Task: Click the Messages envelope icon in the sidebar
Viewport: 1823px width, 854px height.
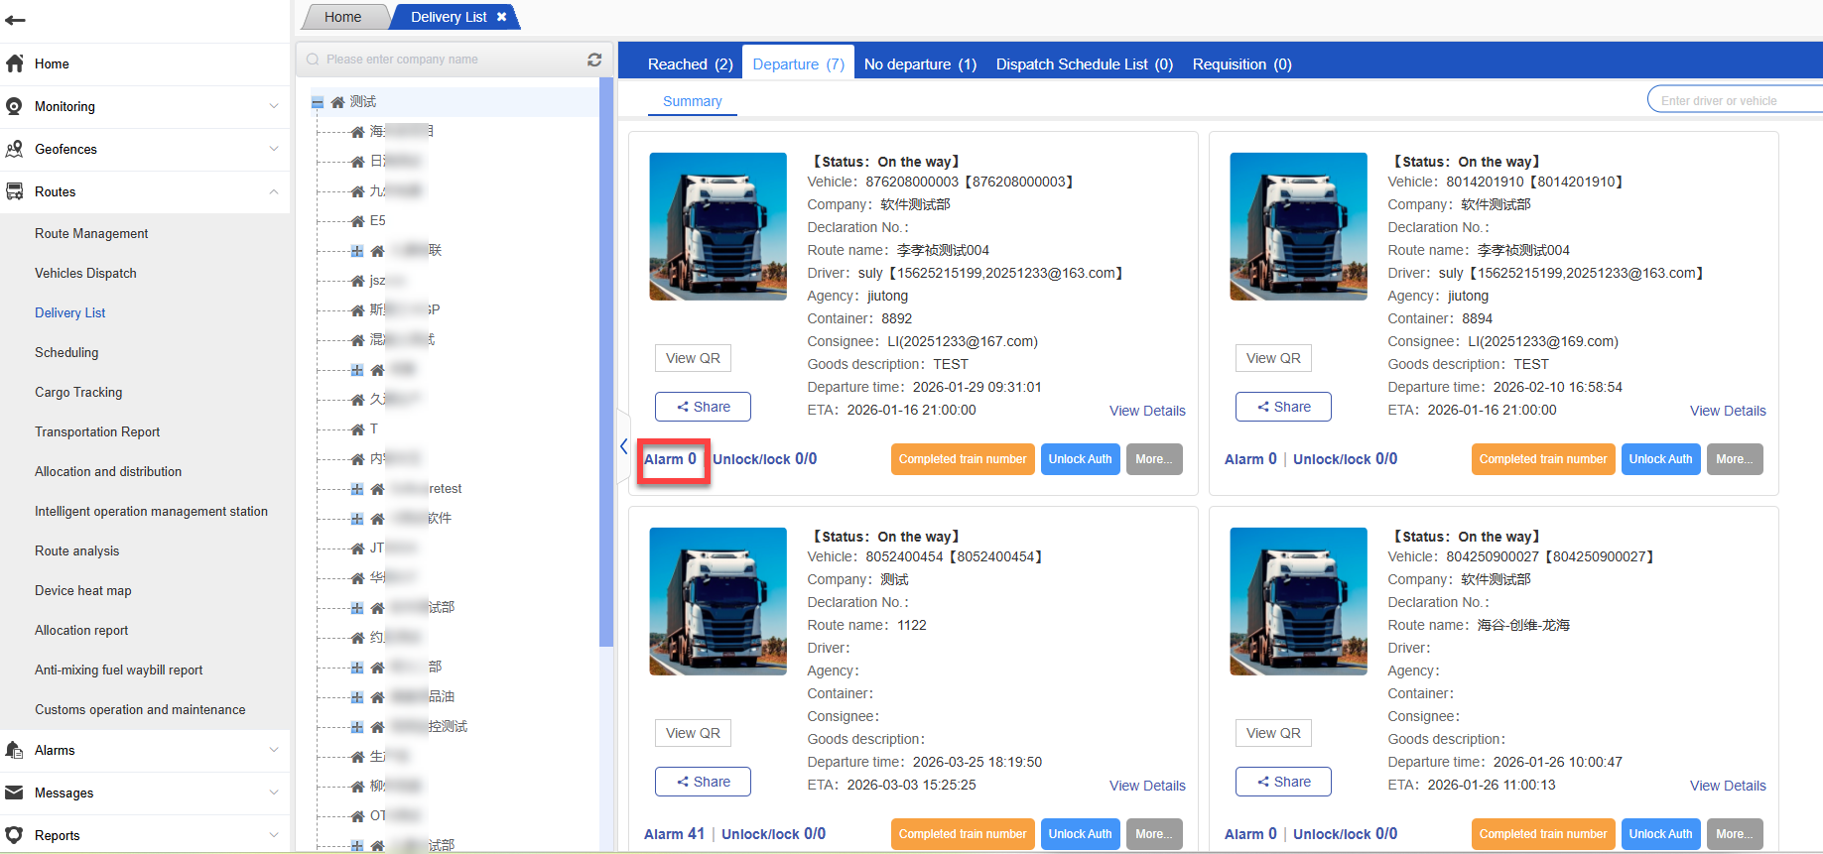Action: [15, 793]
